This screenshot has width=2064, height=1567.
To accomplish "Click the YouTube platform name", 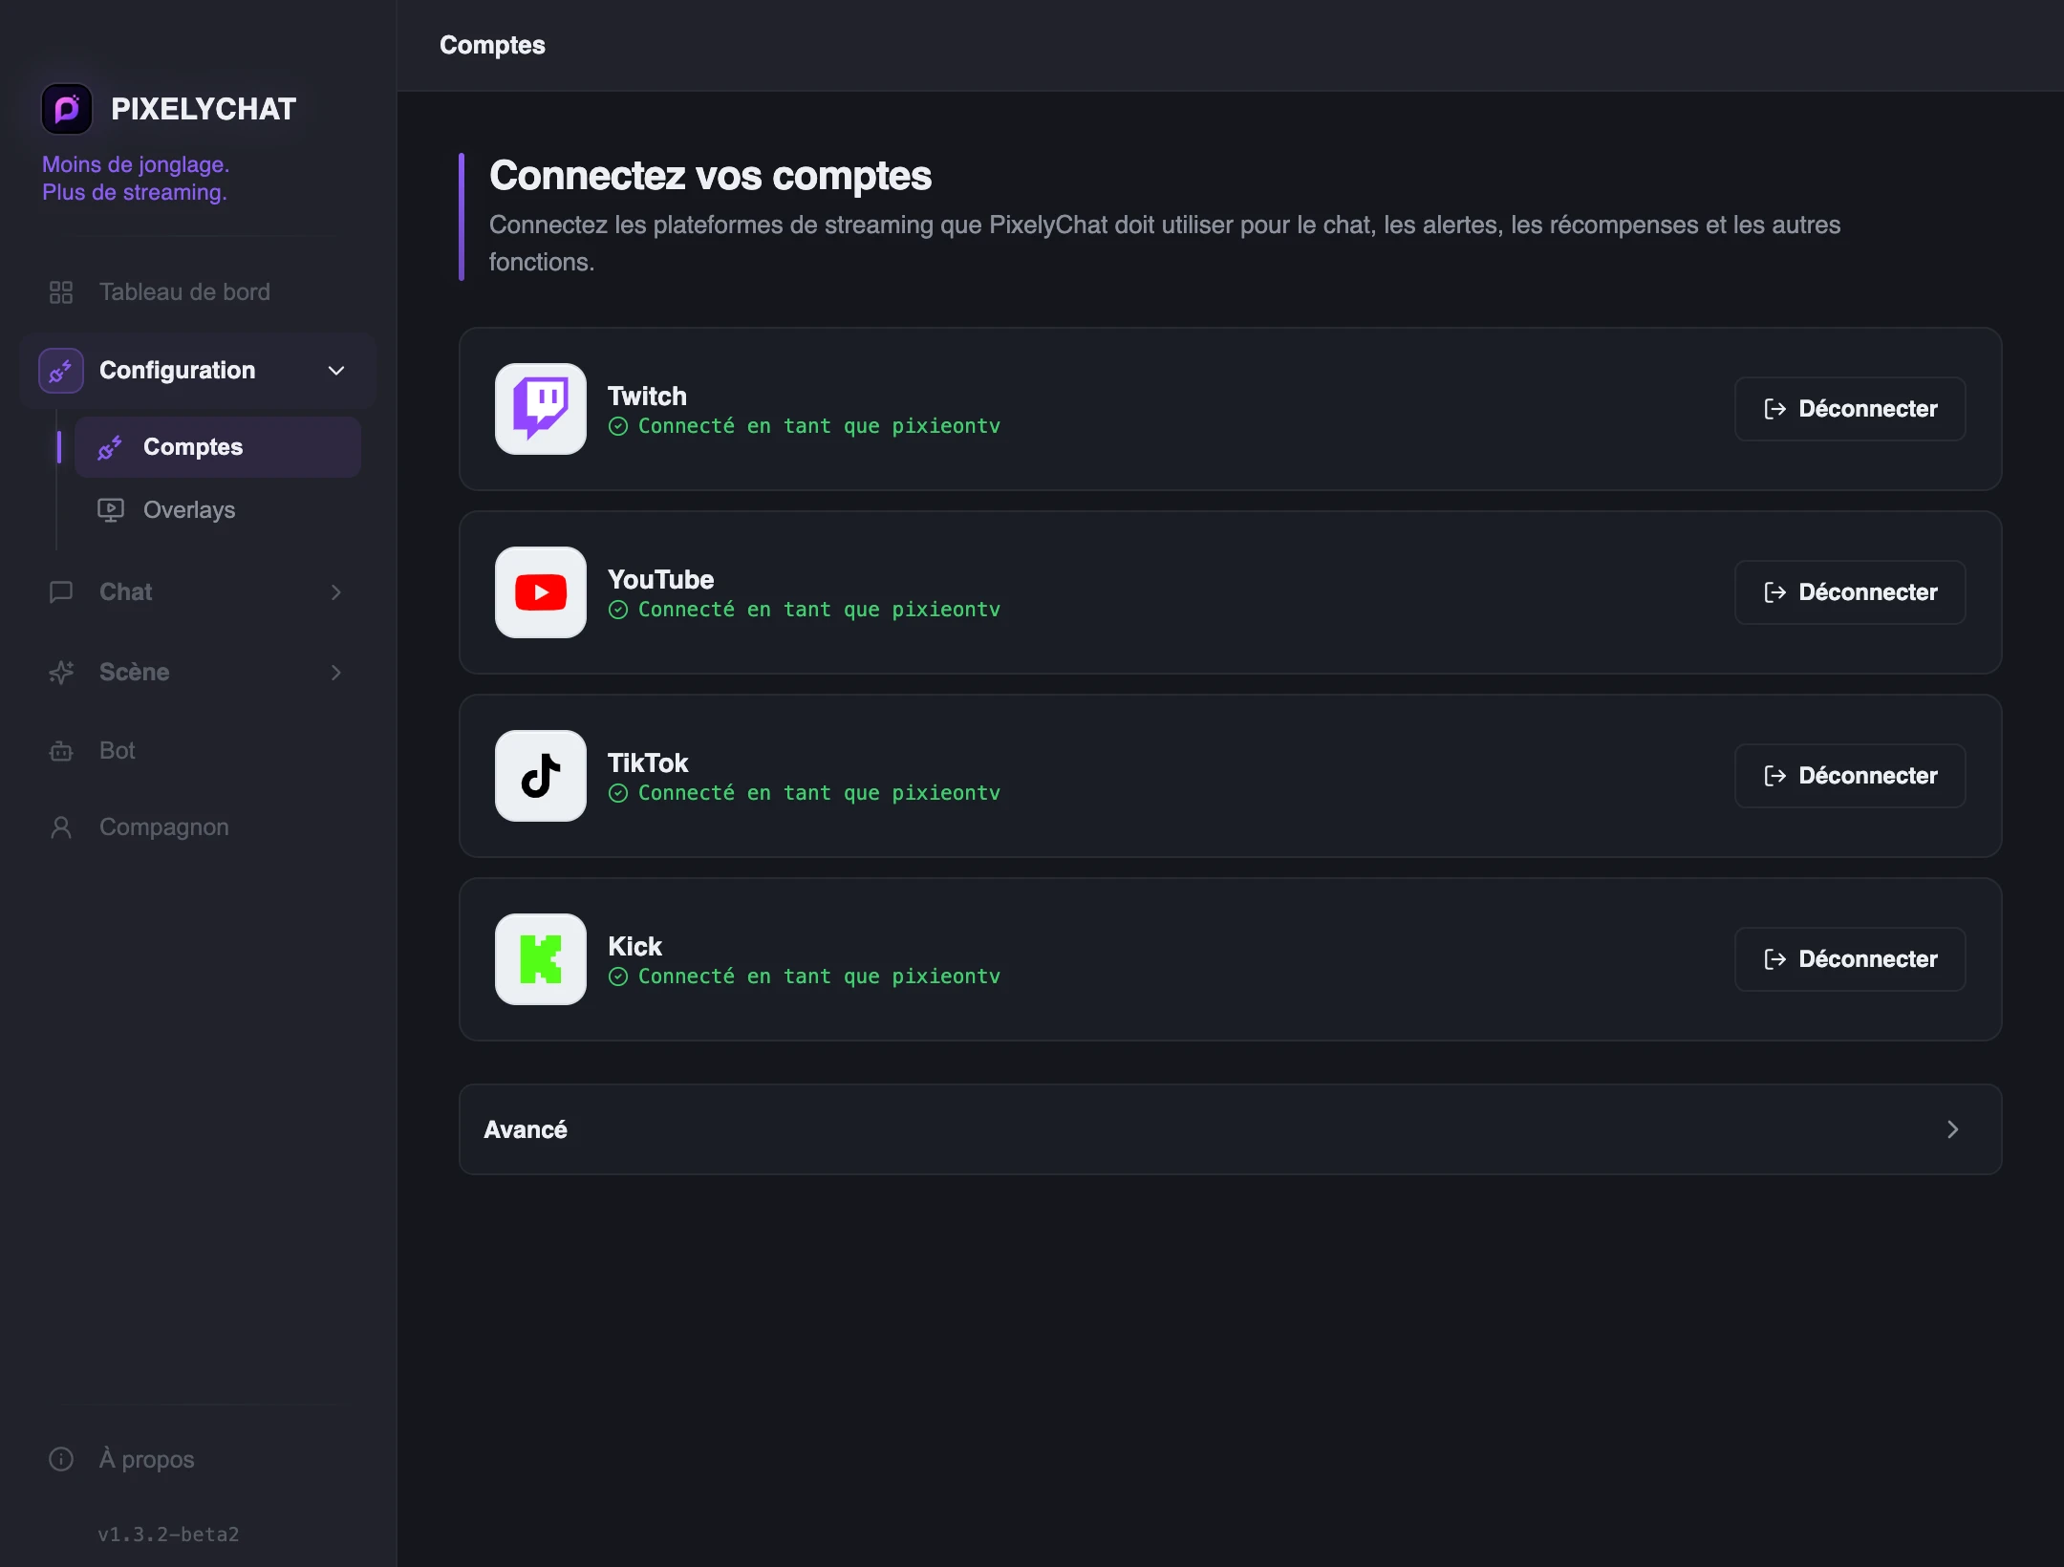I will pos(660,580).
